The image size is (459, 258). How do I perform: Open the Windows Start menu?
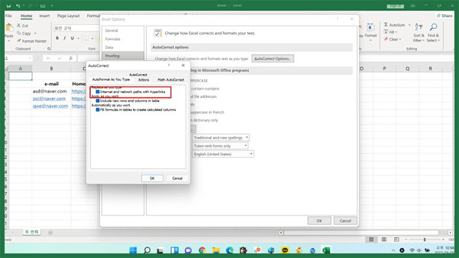pos(133,250)
